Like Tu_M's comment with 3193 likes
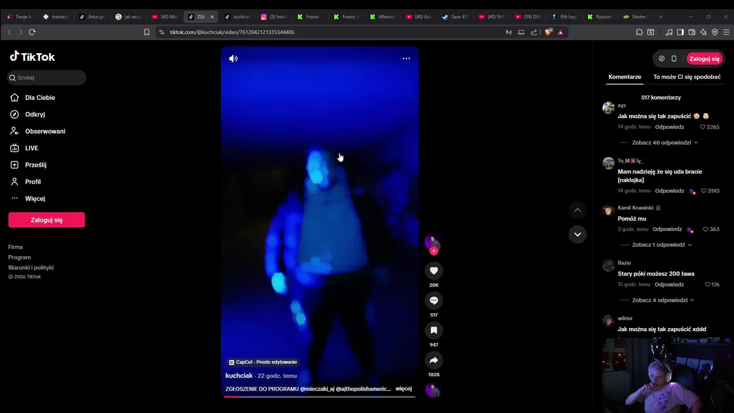Screen dimensions: 734x413 point(704,190)
